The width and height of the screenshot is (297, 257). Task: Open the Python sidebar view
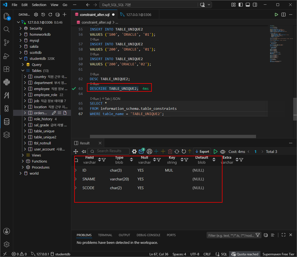click(6, 82)
